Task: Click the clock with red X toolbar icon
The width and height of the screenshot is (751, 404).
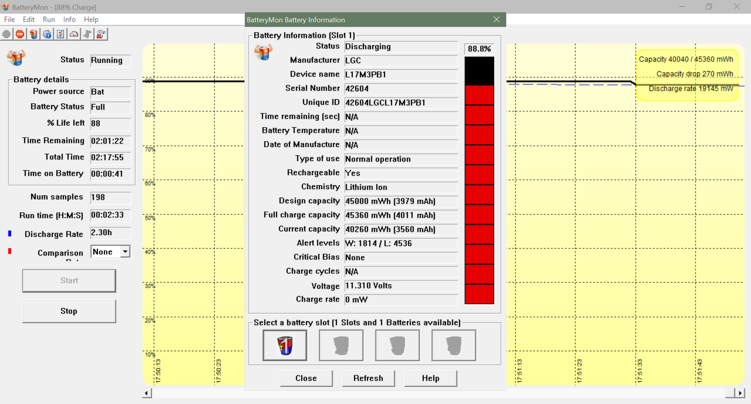Action: click(x=101, y=34)
